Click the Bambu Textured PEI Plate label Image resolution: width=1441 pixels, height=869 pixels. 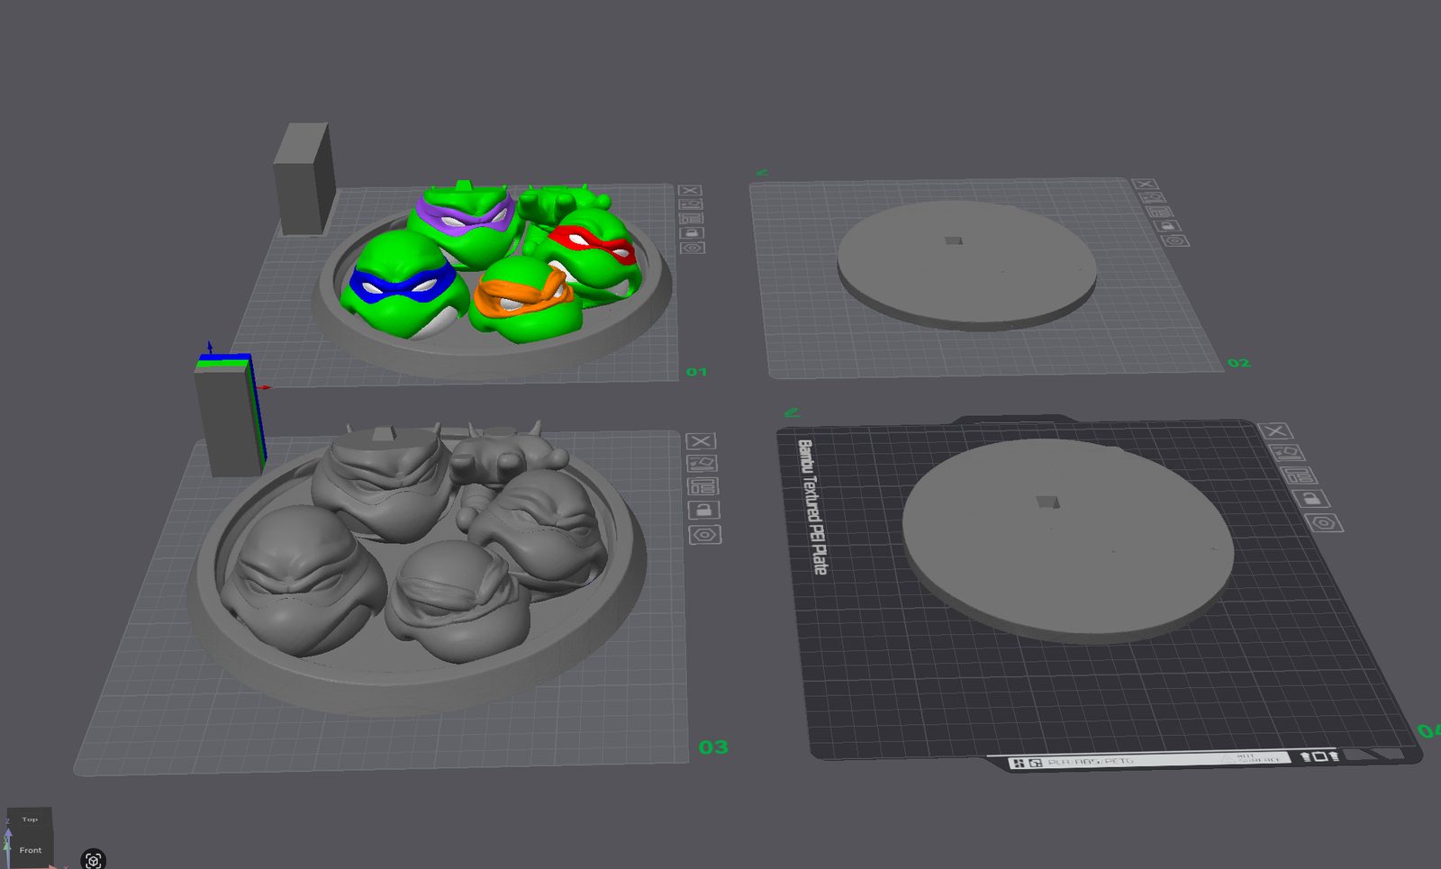tap(812, 507)
